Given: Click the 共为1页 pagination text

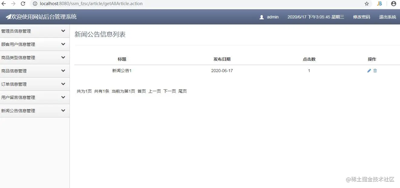Looking at the screenshot, I should [x=84, y=91].
